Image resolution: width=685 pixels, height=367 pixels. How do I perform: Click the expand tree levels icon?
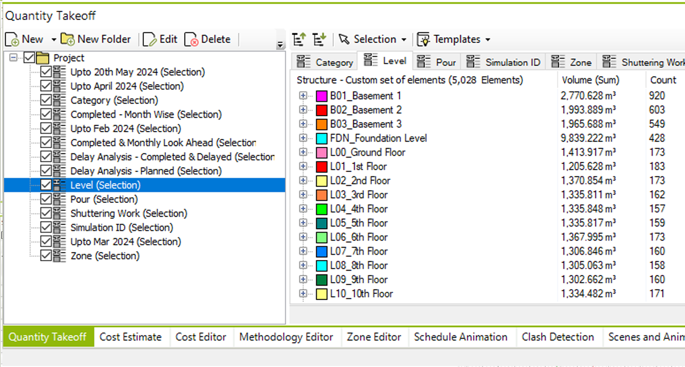(319, 40)
